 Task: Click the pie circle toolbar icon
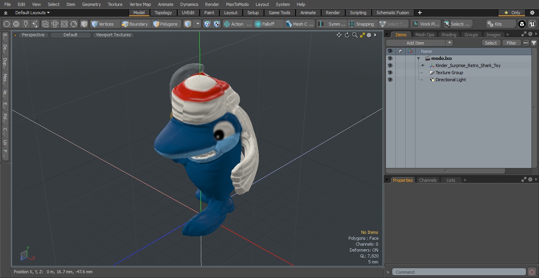point(74,24)
